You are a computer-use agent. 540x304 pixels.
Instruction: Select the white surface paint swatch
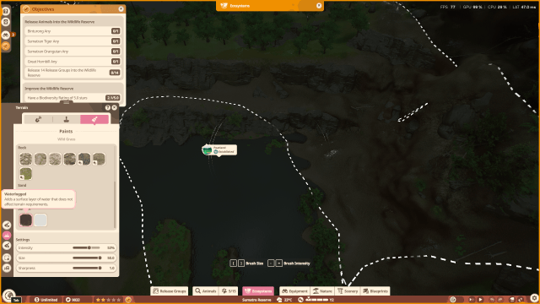pyautogui.click(x=40, y=220)
